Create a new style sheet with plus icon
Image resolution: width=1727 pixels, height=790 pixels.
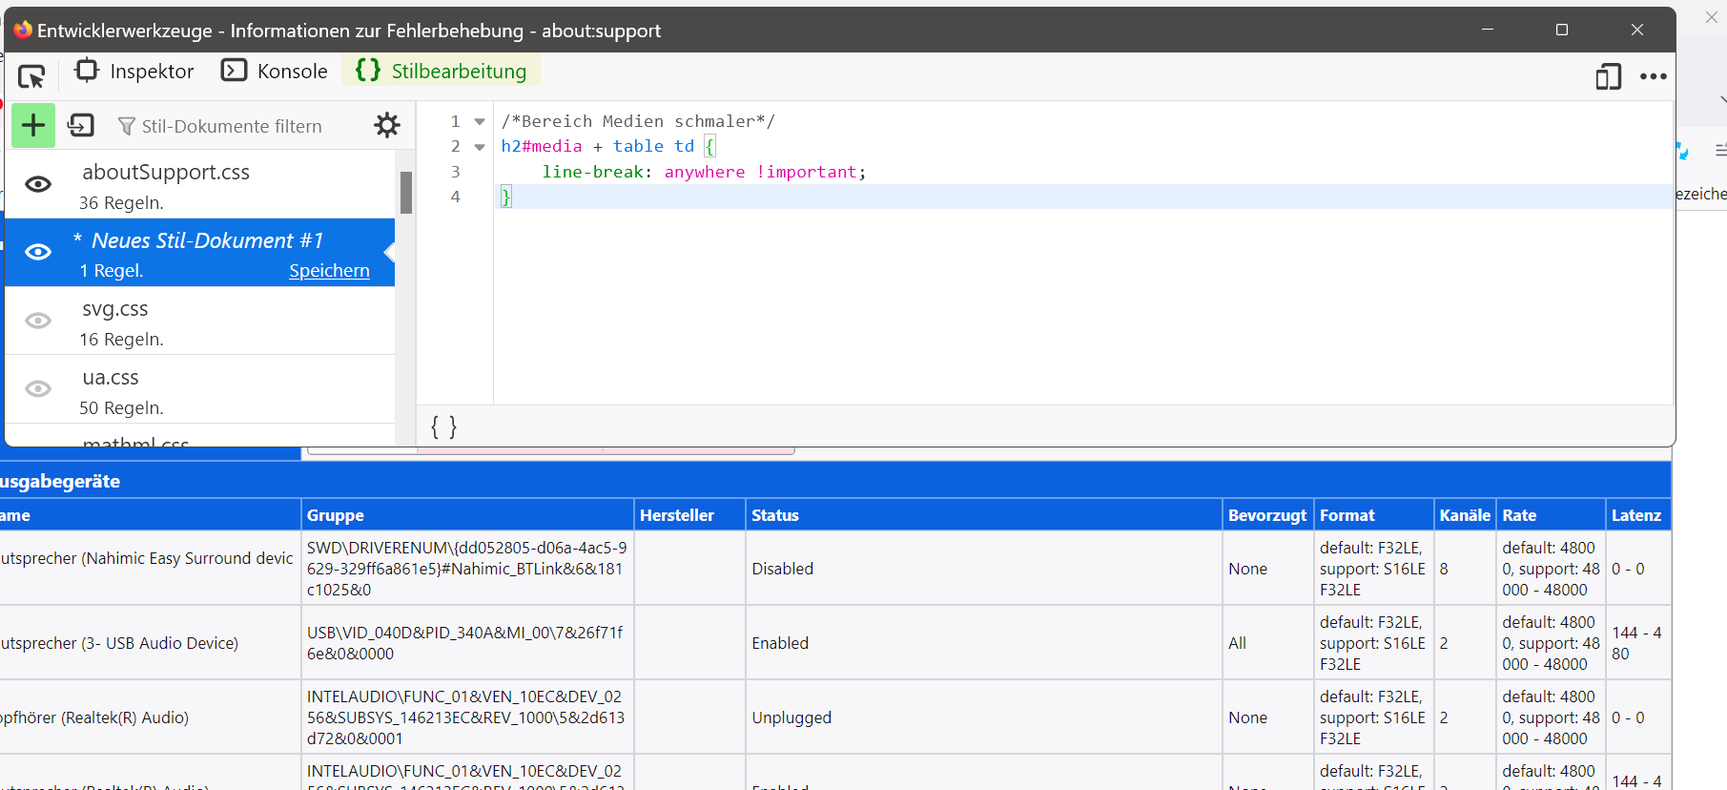[x=33, y=126]
